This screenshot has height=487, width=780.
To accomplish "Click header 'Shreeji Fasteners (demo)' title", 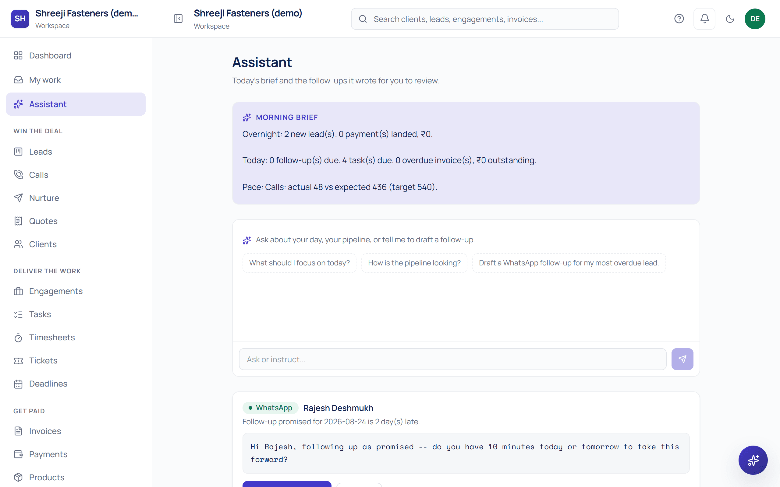I will click(x=248, y=13).
